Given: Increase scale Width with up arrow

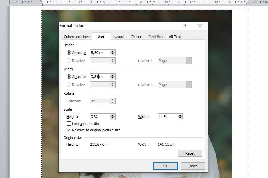Looking at the screenshot, I should (180, 115).
